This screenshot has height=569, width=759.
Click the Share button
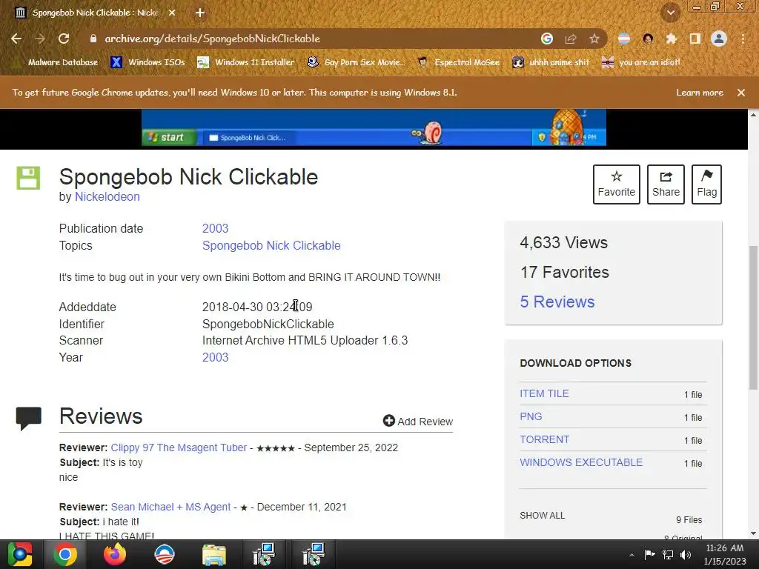pos(666,184)
